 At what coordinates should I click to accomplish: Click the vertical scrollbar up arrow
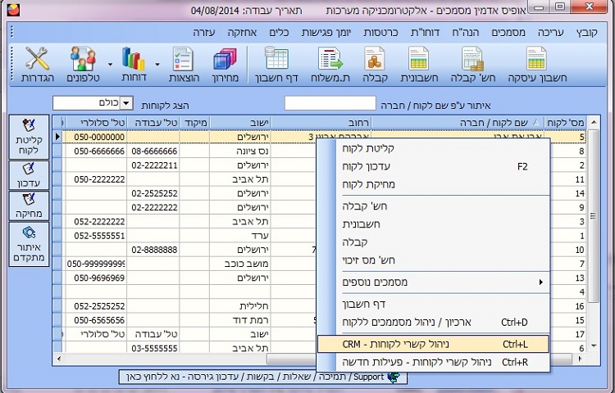pos(594,123)
